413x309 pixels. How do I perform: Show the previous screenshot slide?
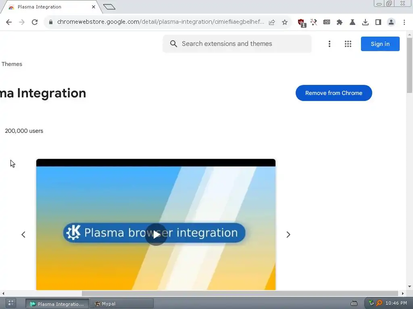point(23,235)
